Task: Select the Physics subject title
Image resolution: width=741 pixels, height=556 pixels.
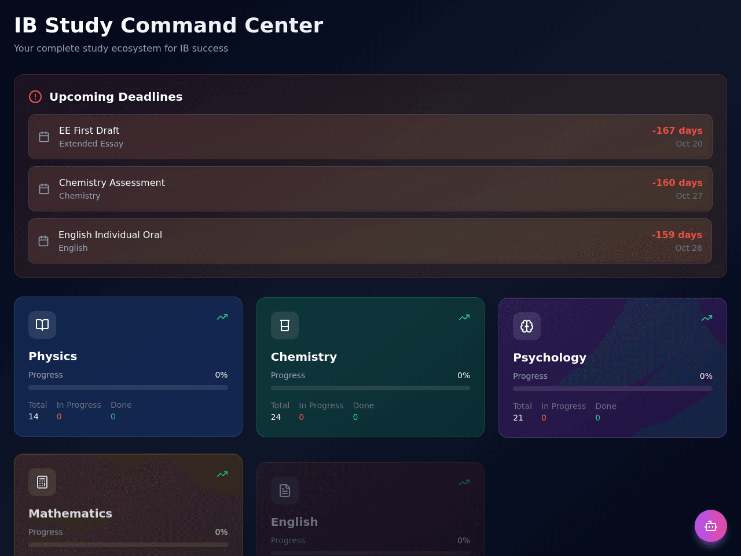Action: [x=53, y=356]
